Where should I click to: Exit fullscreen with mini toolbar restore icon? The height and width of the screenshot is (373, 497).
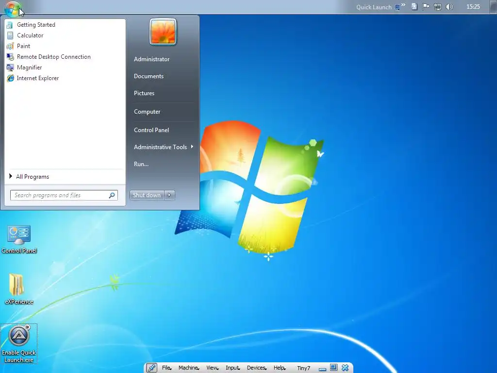click(x=333, y=368)
